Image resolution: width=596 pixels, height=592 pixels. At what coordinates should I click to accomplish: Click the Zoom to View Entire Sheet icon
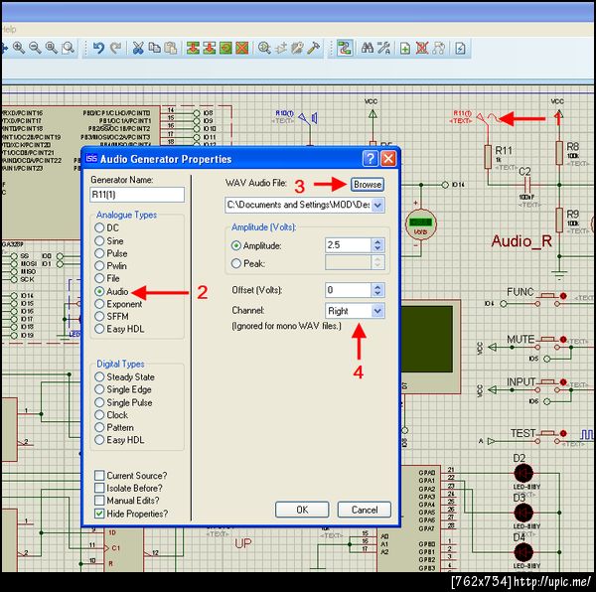click(x=52, y=48)
